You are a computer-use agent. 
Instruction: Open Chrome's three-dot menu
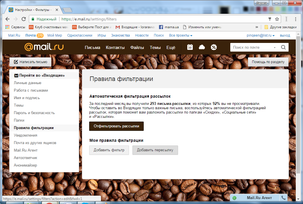point(295,19)
